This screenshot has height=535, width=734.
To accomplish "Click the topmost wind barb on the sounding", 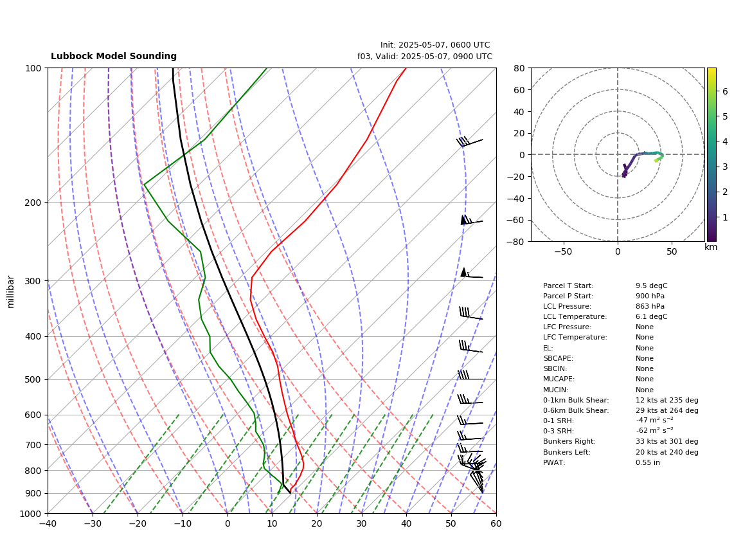I will click(x=470, y=141).
